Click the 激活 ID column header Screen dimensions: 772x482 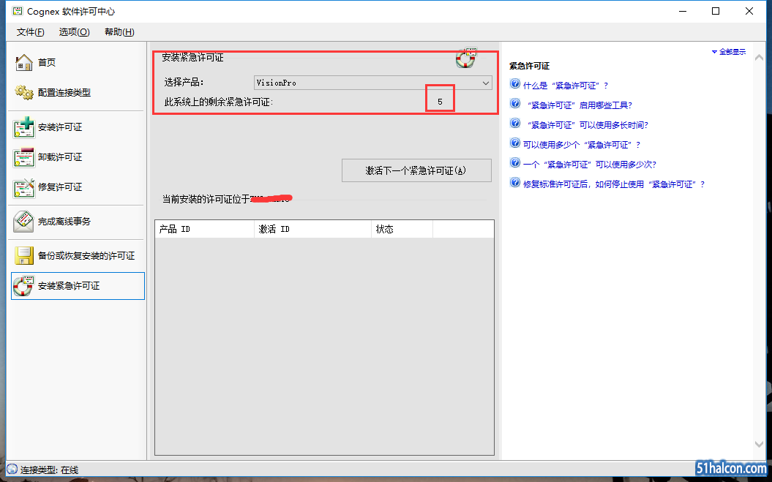tap(312, 229)
